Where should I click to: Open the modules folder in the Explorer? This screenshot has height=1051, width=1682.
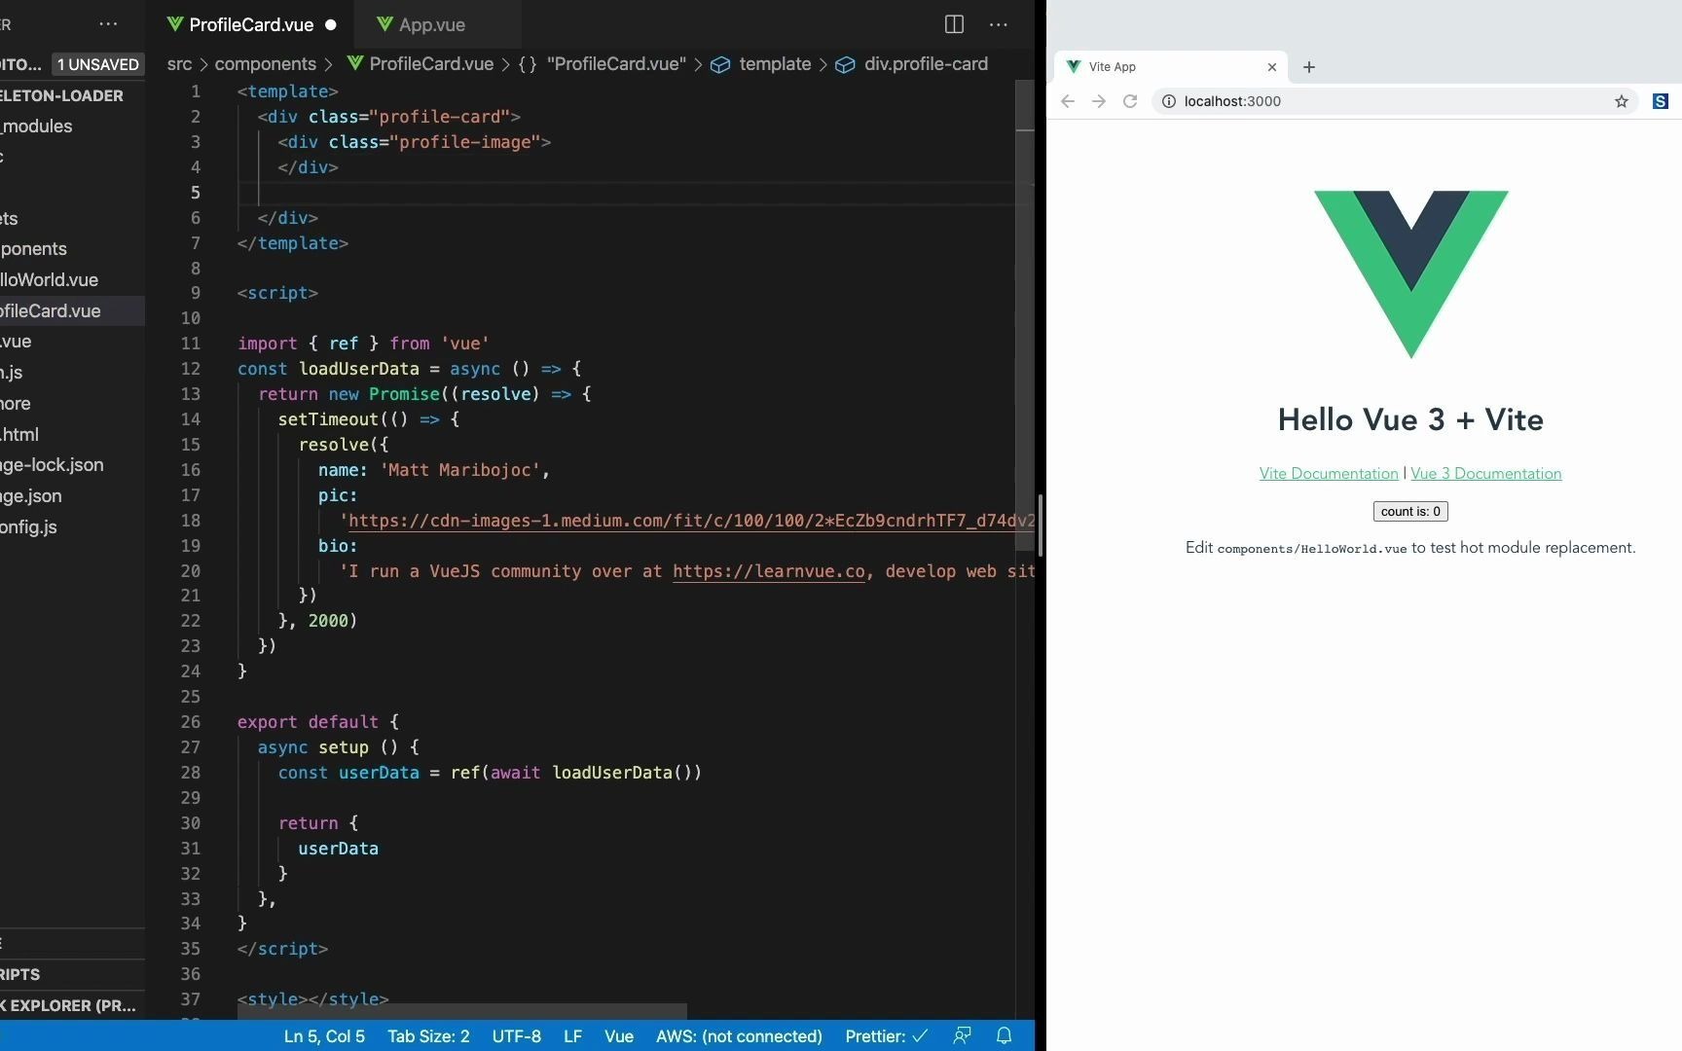72,126
